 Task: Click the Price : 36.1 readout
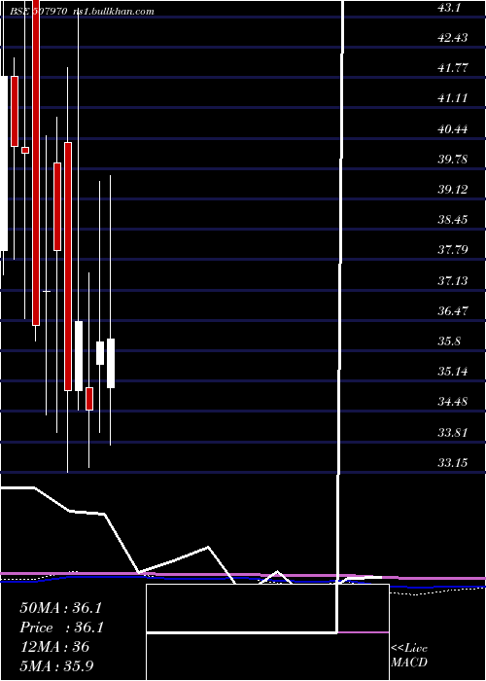point(61,627)
